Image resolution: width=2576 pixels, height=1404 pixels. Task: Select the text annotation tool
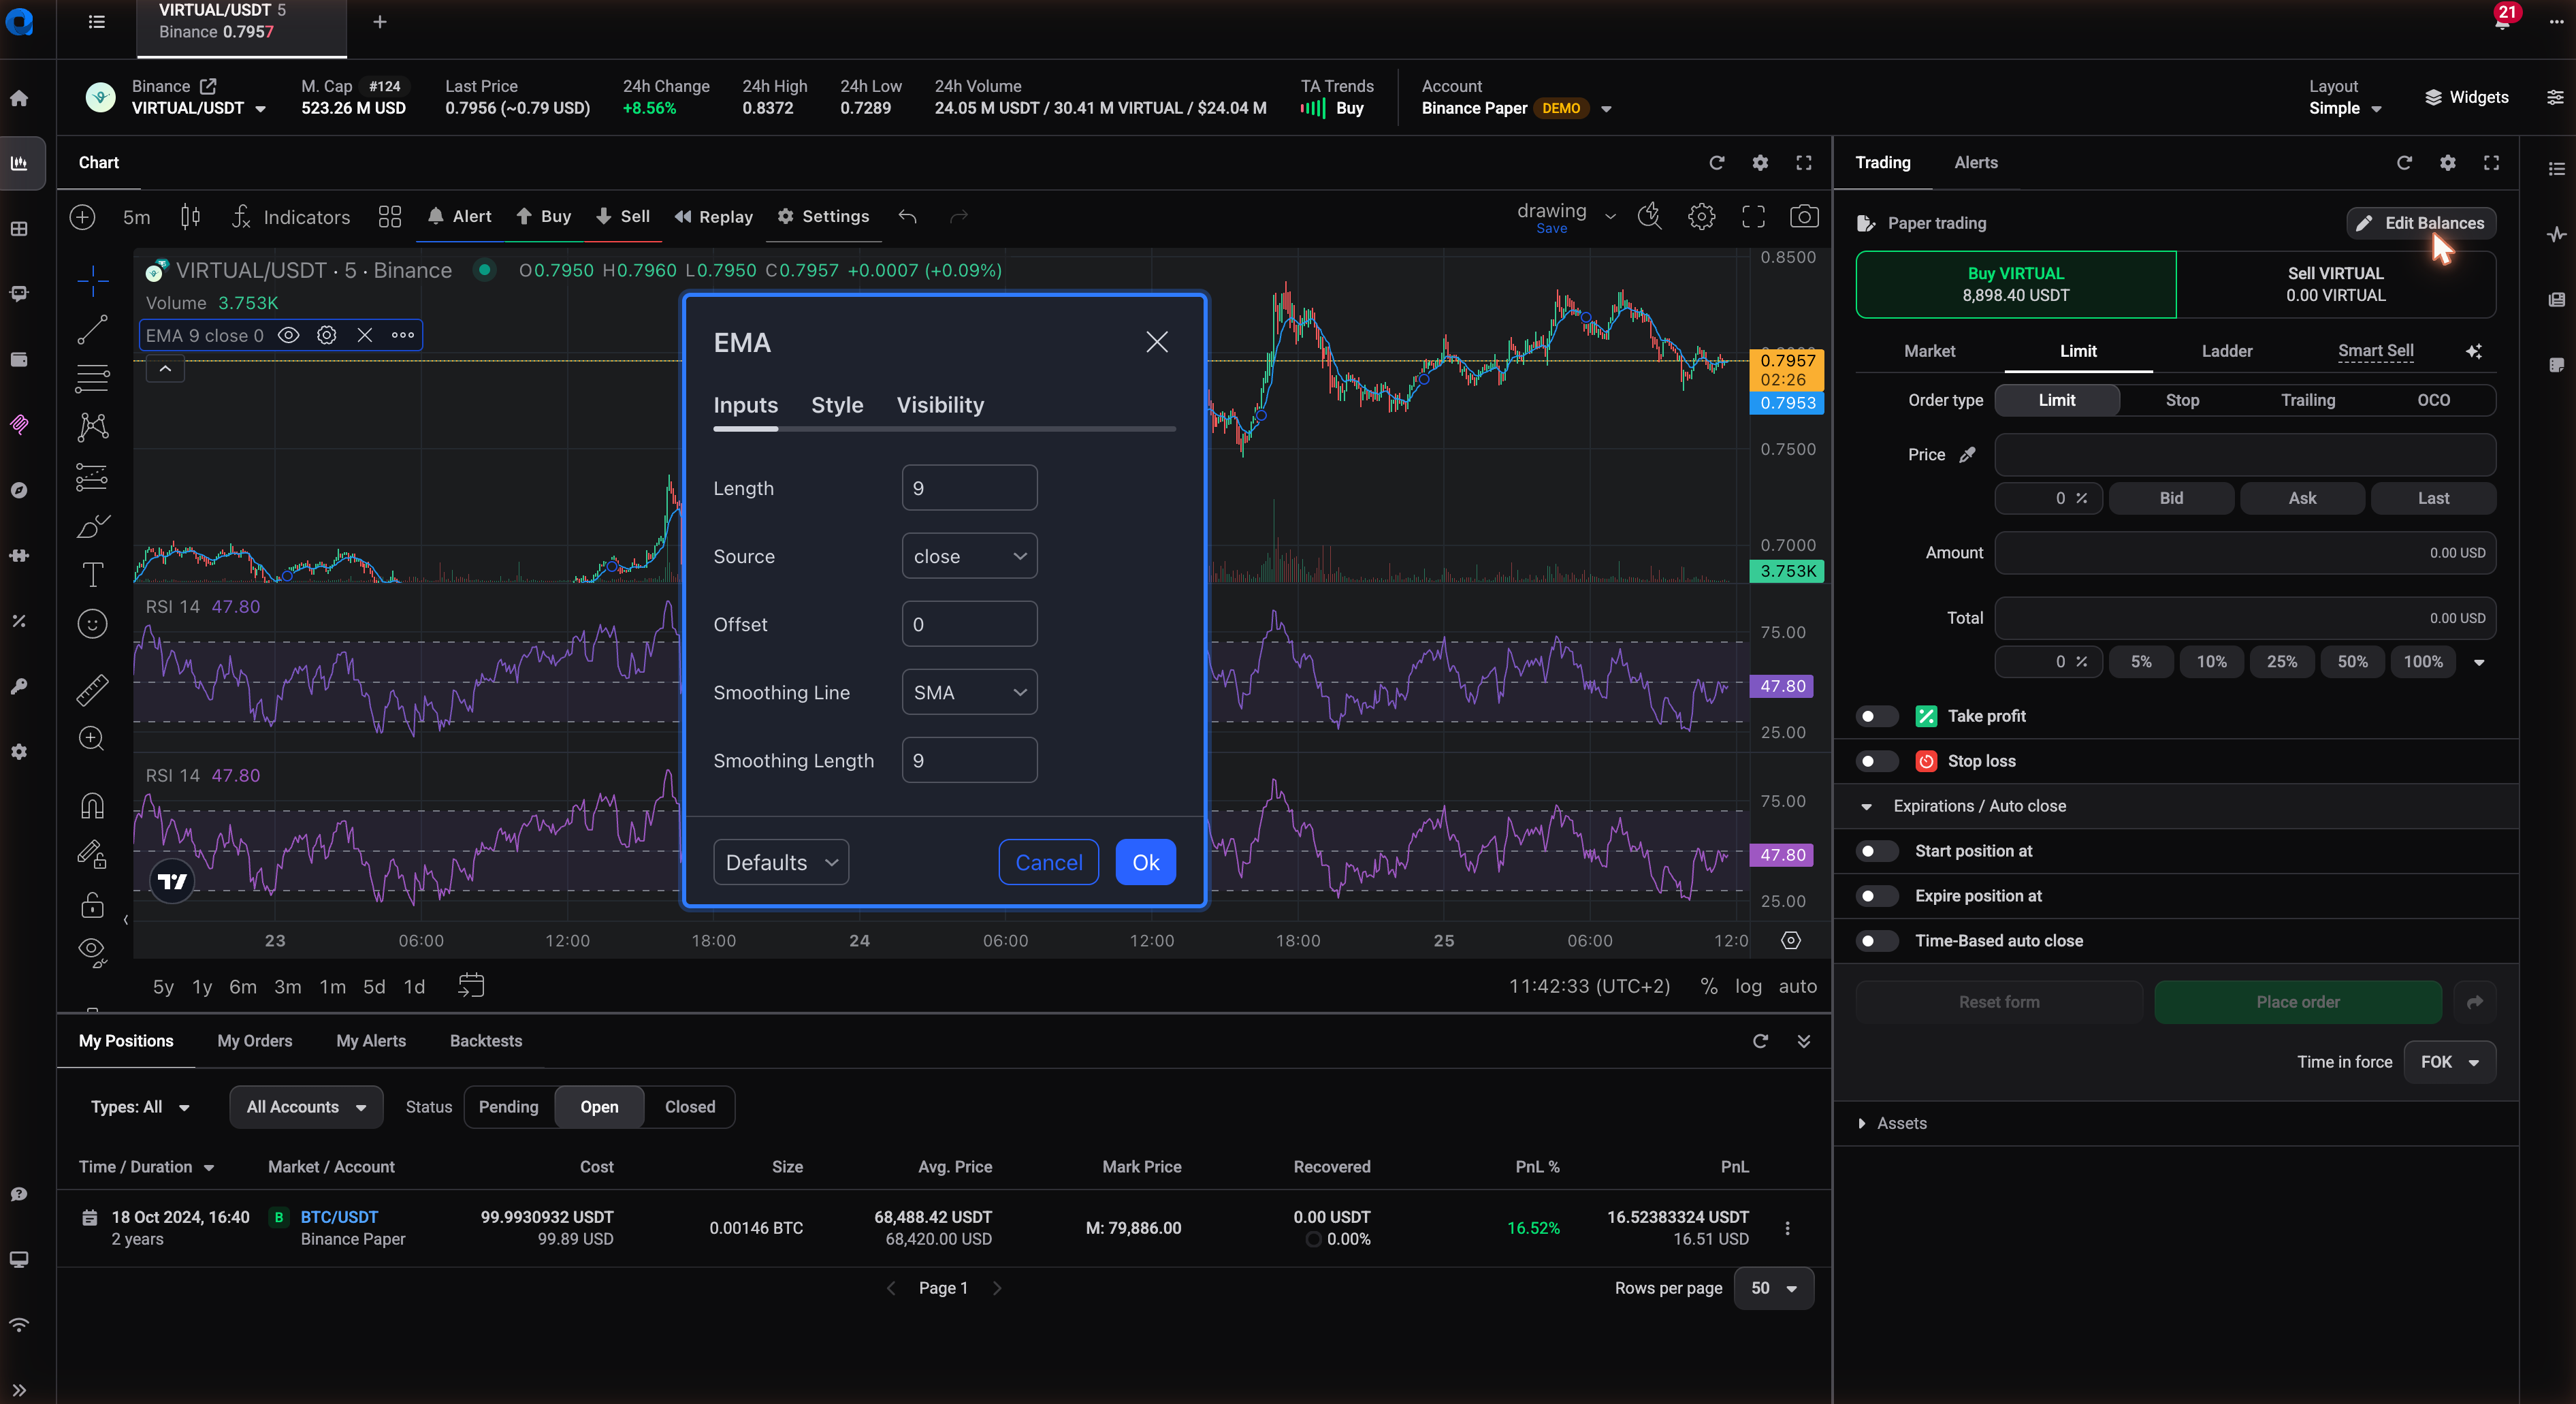[92, 575]
